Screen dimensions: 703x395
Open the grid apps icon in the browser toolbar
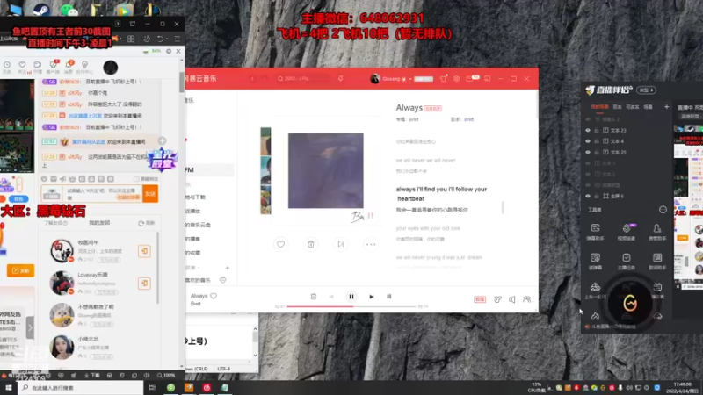(131, 39)
